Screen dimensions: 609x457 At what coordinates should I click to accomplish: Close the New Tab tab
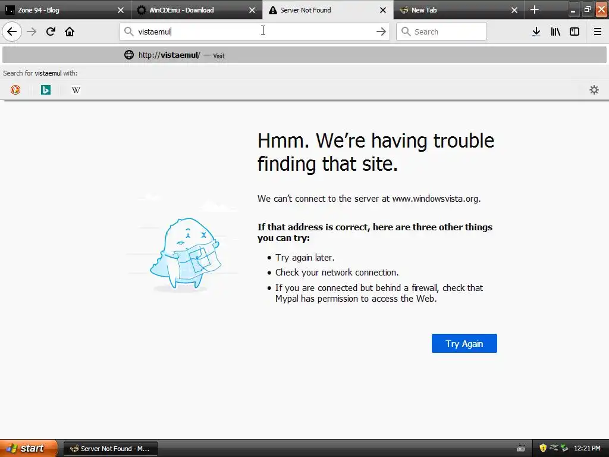click(514, 10)
